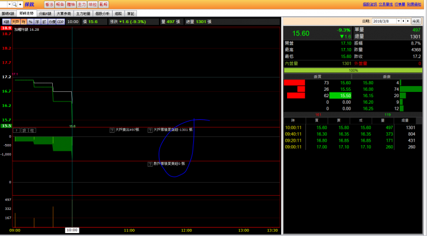Click the magnifier stock search icon
The height and width of the screenshot is (236, 427).
14,4
